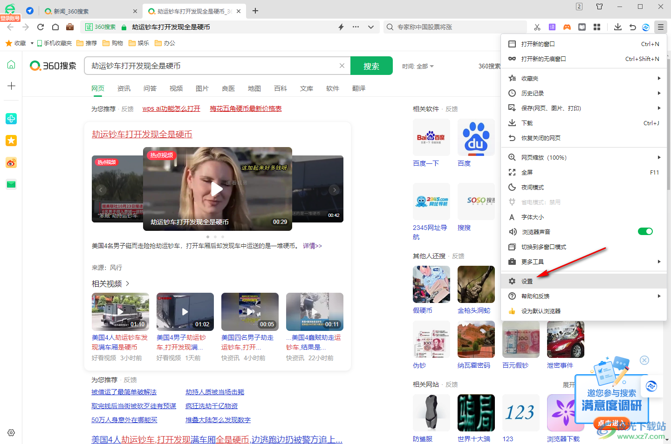671x444 pixels.
Task: Reload the current page
Action: 41,27
